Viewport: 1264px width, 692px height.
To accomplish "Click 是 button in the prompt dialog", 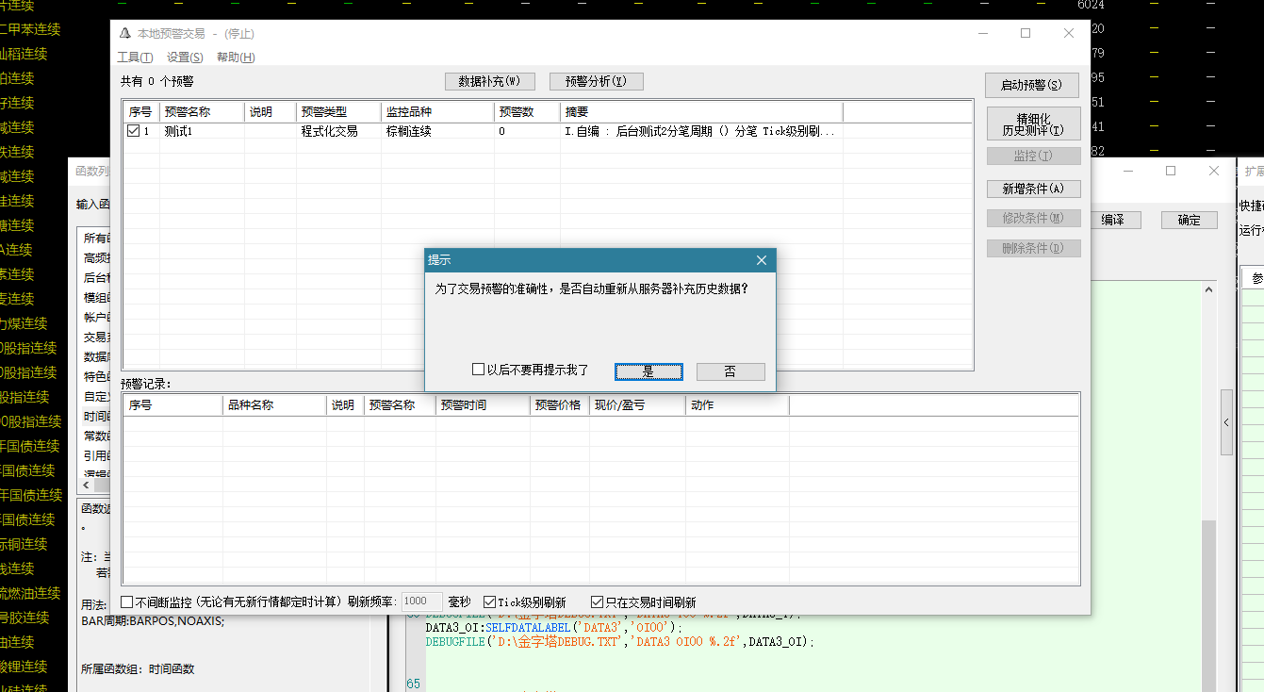I will pos(648,371).
